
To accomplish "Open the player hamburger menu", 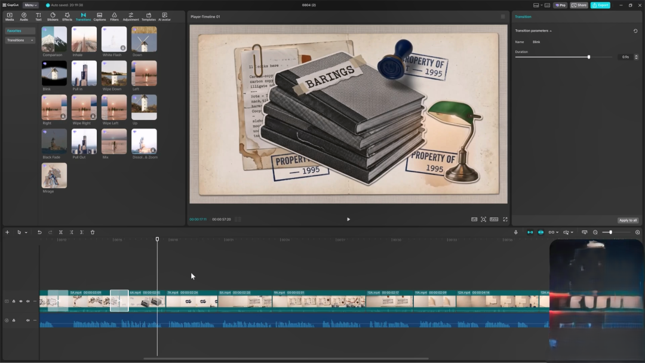I will (503, 17).
